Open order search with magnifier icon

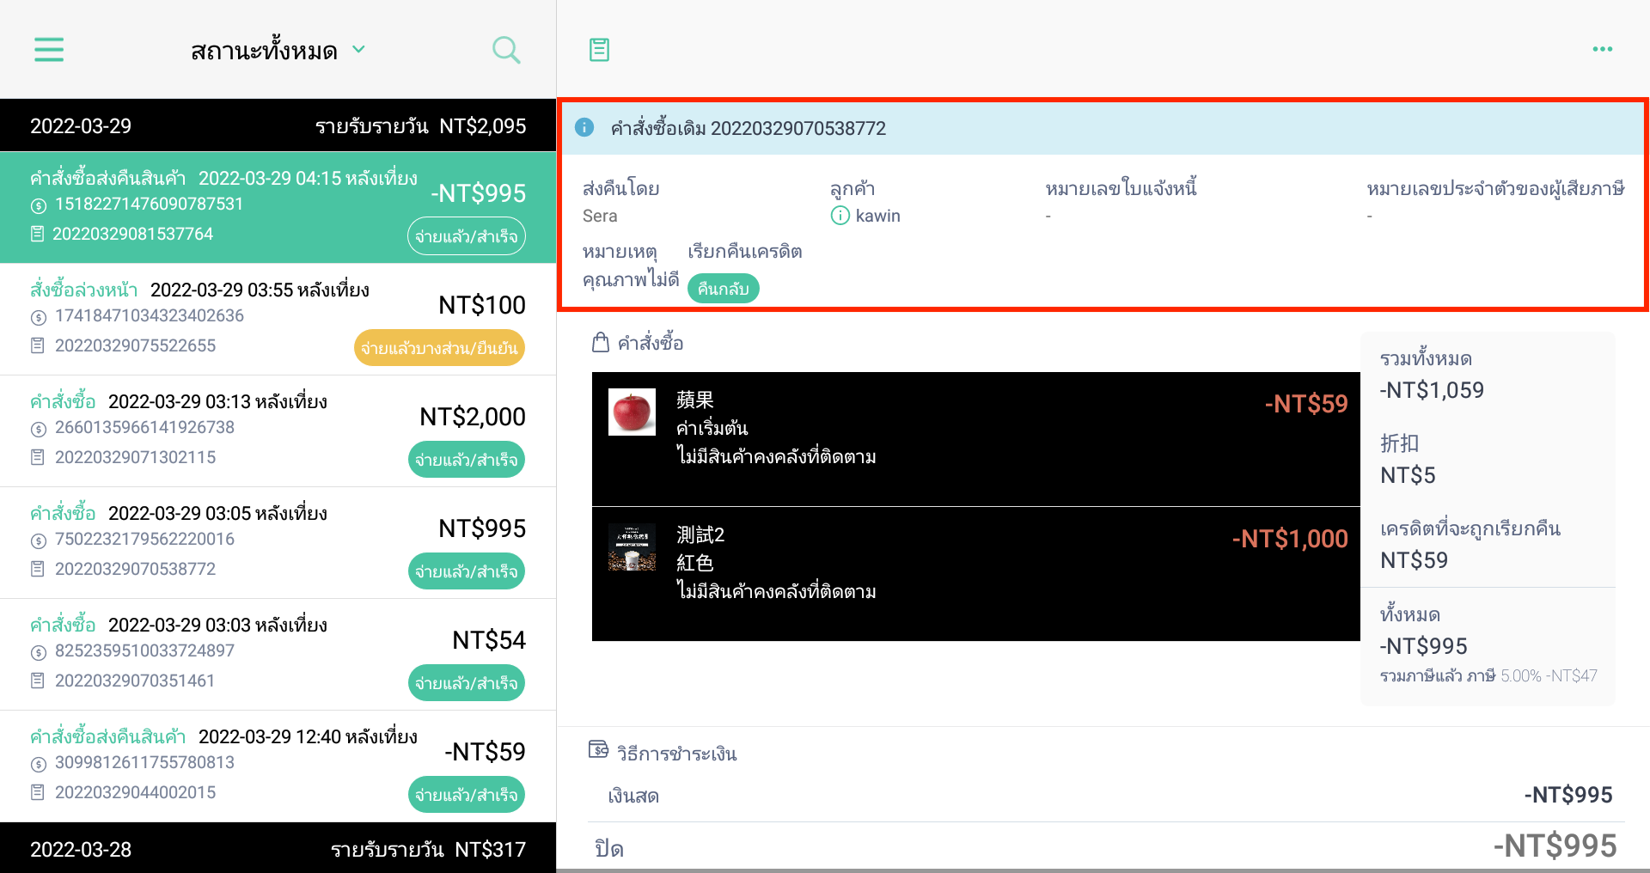[506, 50]
